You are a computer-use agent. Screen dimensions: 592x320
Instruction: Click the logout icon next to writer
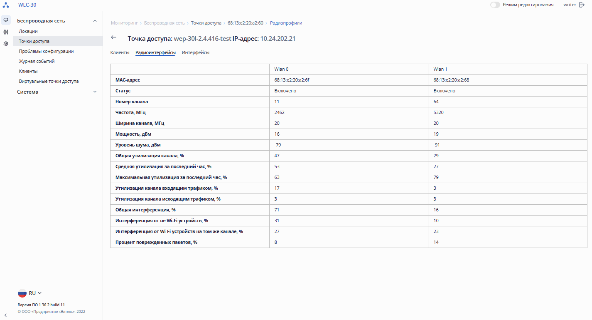582,5
